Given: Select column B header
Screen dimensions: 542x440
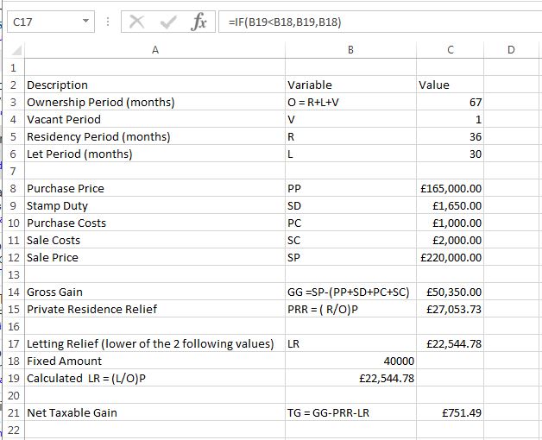Looking at the screenshot, I should (x=349, y=50).
